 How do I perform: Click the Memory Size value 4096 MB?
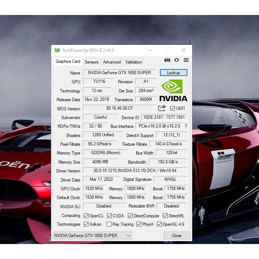click(100, 162)
